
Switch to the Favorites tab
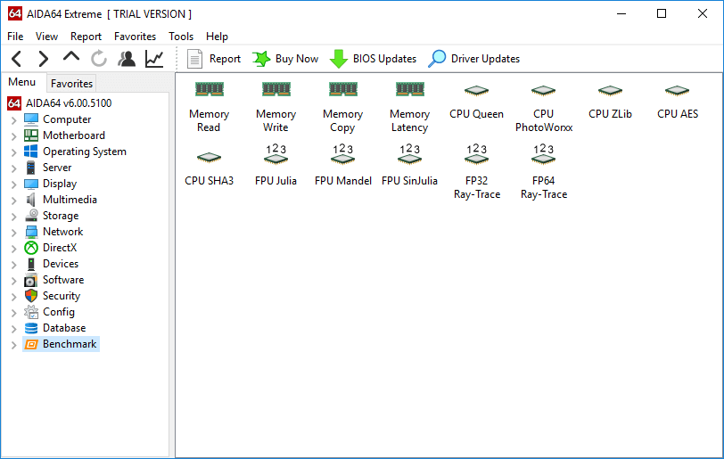(71, 83)
